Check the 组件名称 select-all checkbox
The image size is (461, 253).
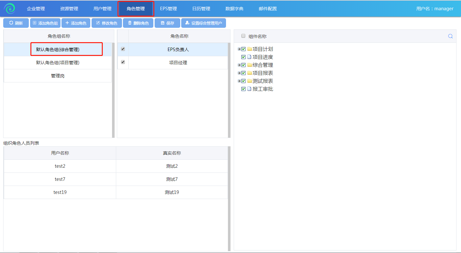[x=243, y=36]
